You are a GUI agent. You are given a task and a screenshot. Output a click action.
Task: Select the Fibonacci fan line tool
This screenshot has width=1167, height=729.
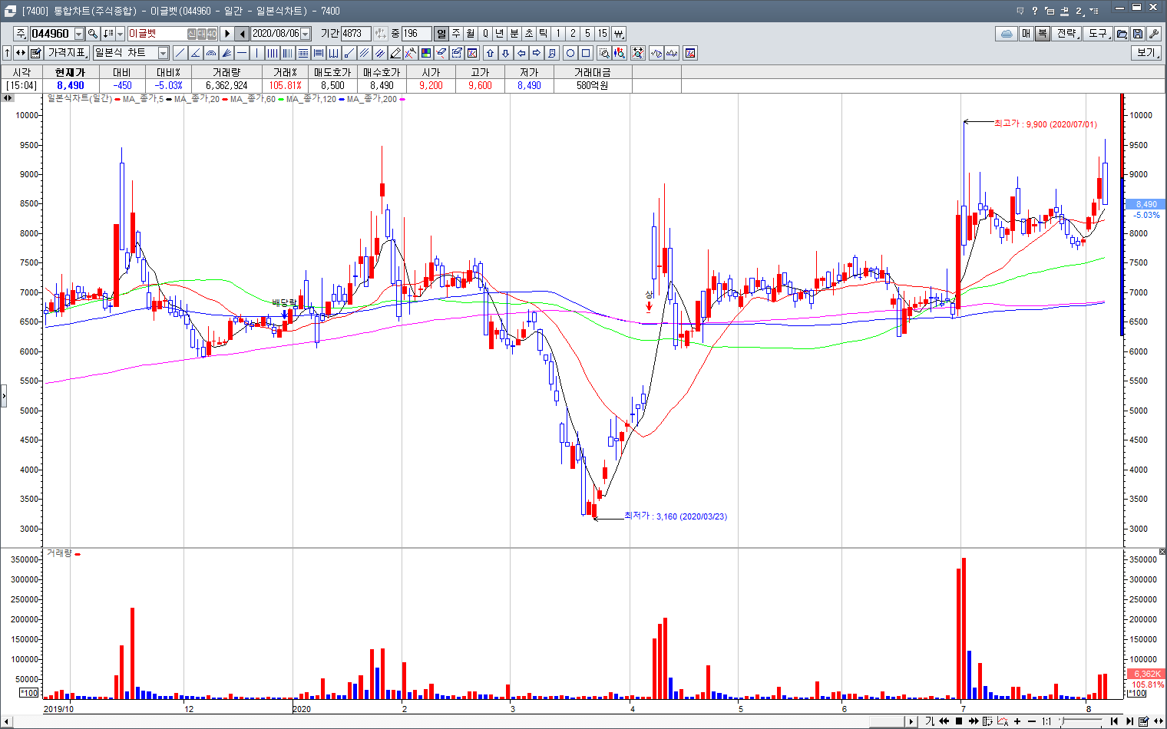click(226, 53)
